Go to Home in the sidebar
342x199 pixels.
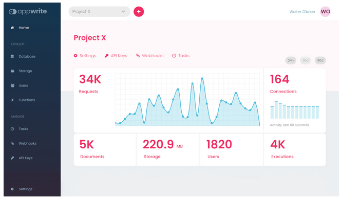(24, 28)
